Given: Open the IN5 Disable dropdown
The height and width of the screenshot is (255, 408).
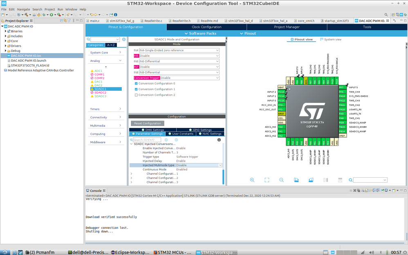Looking at the screenshot, I should [x=179, y=56].
